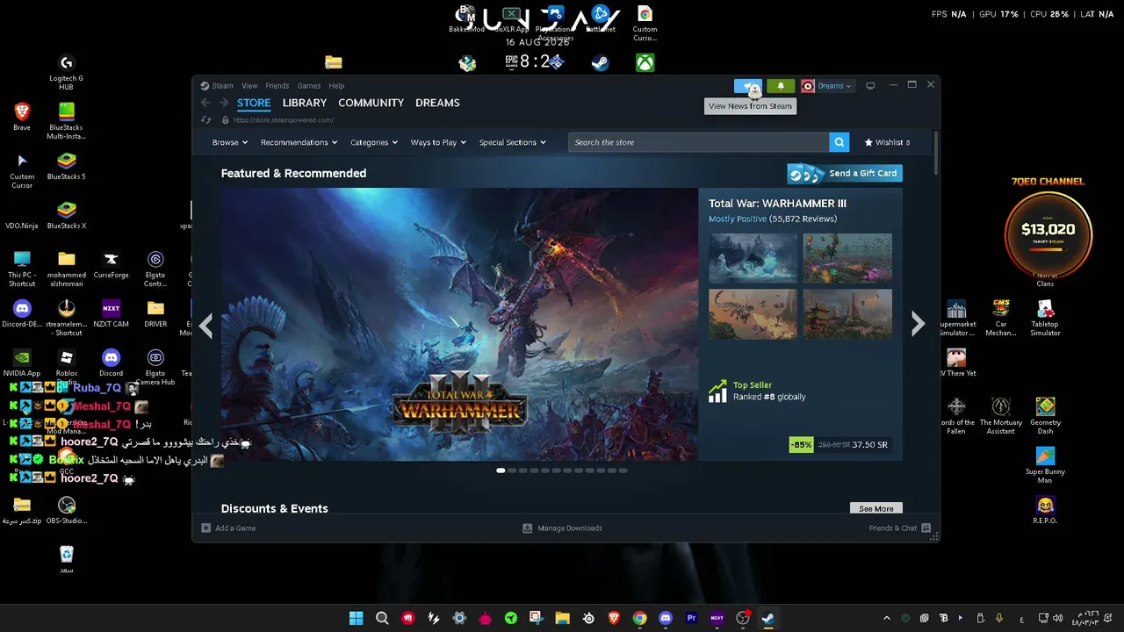Open the Wishlist button
1124x632 pixels.
tap(887, 142)
